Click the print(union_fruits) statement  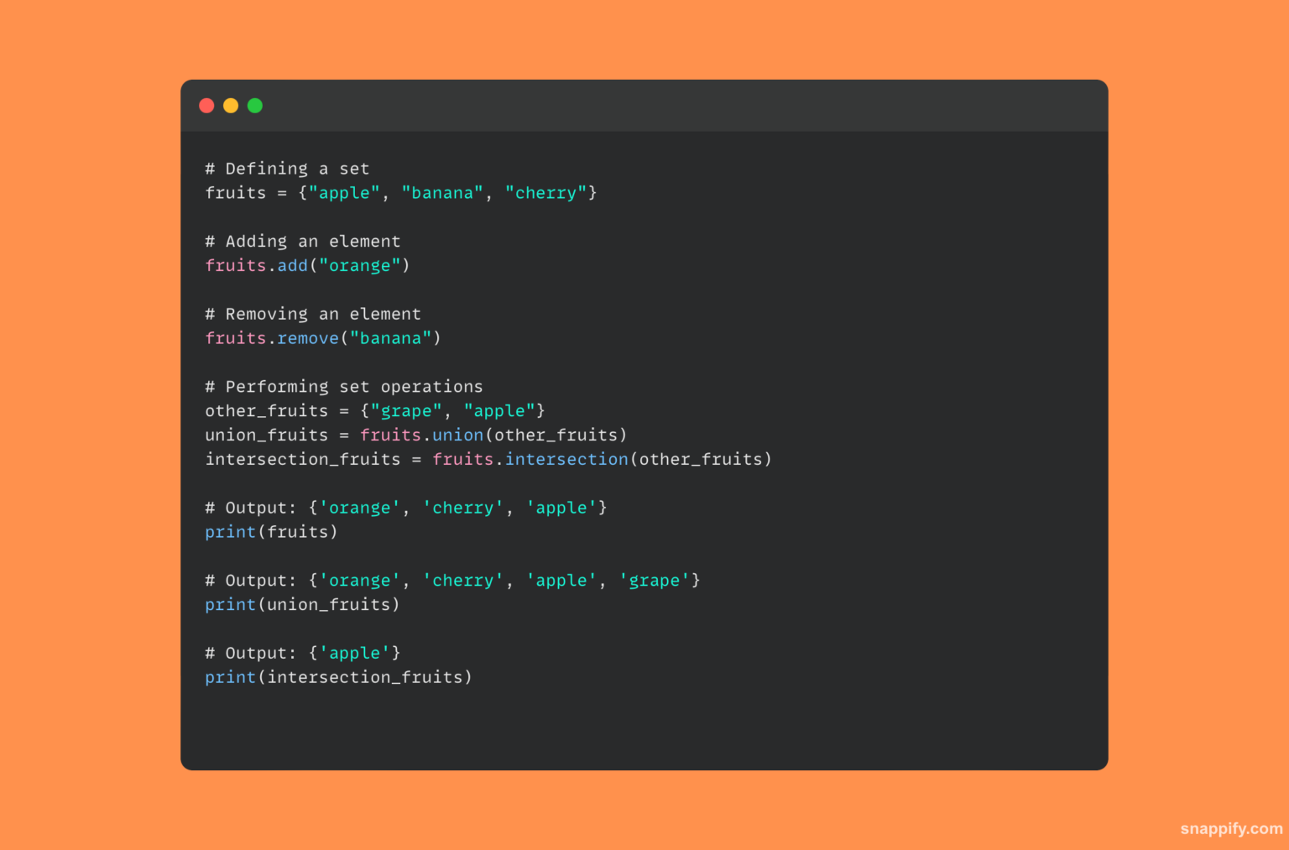point(302,604)
